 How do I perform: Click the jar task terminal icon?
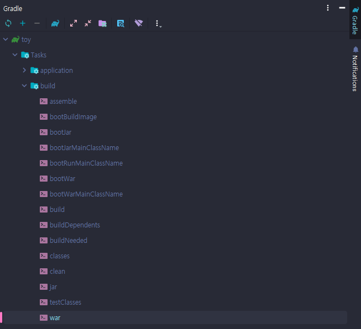44,286
